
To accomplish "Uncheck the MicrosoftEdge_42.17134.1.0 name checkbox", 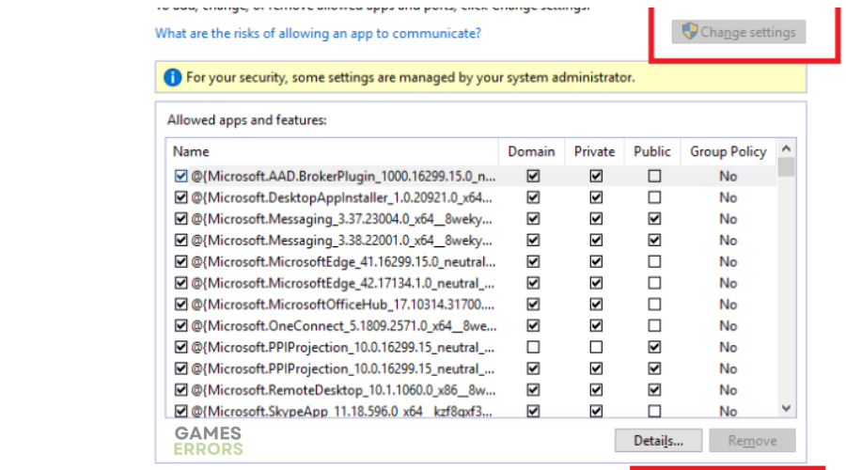I will (x=180, y=283).
